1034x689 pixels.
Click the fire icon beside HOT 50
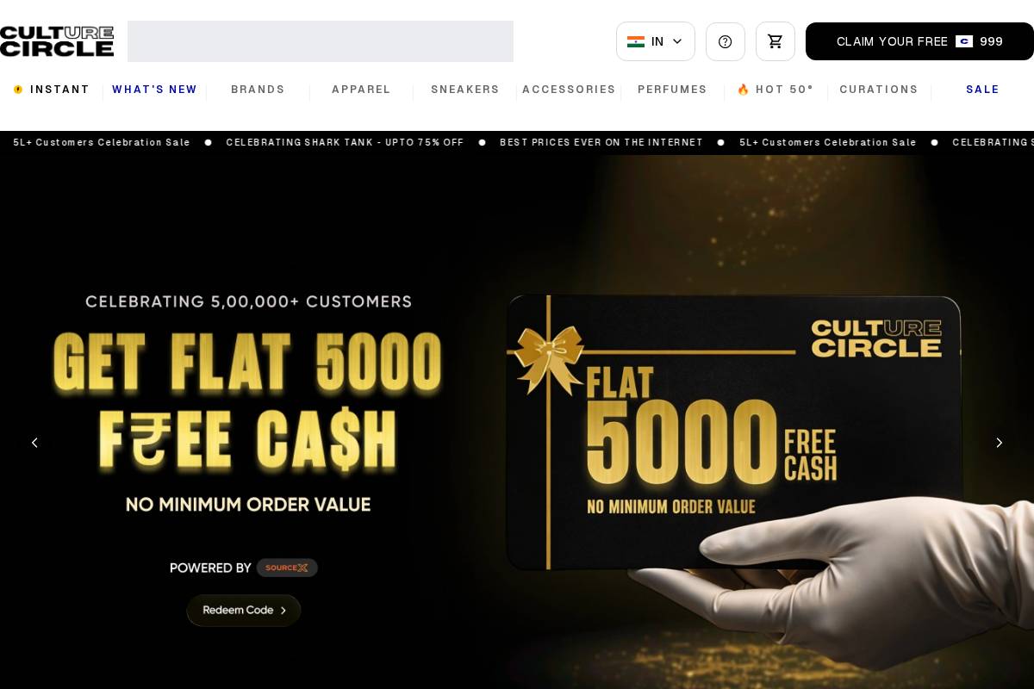744,90
